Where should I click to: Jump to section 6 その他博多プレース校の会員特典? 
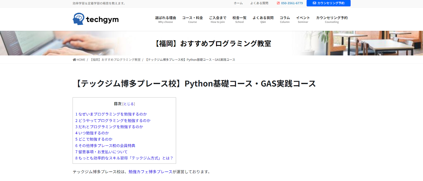tap(105, 146)
